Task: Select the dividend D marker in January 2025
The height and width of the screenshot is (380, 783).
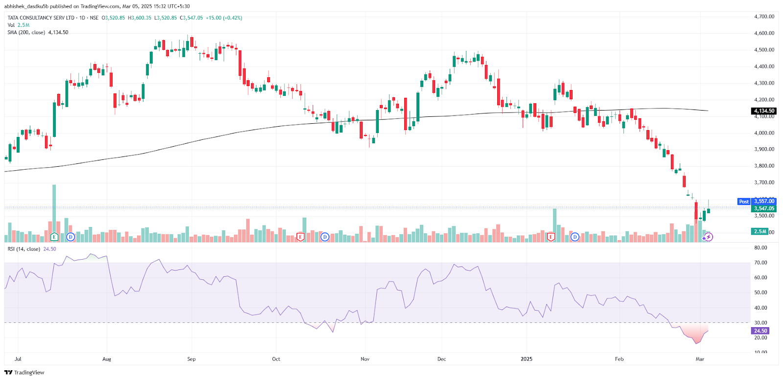Action: pyautogui.click(x=575, y=237)
